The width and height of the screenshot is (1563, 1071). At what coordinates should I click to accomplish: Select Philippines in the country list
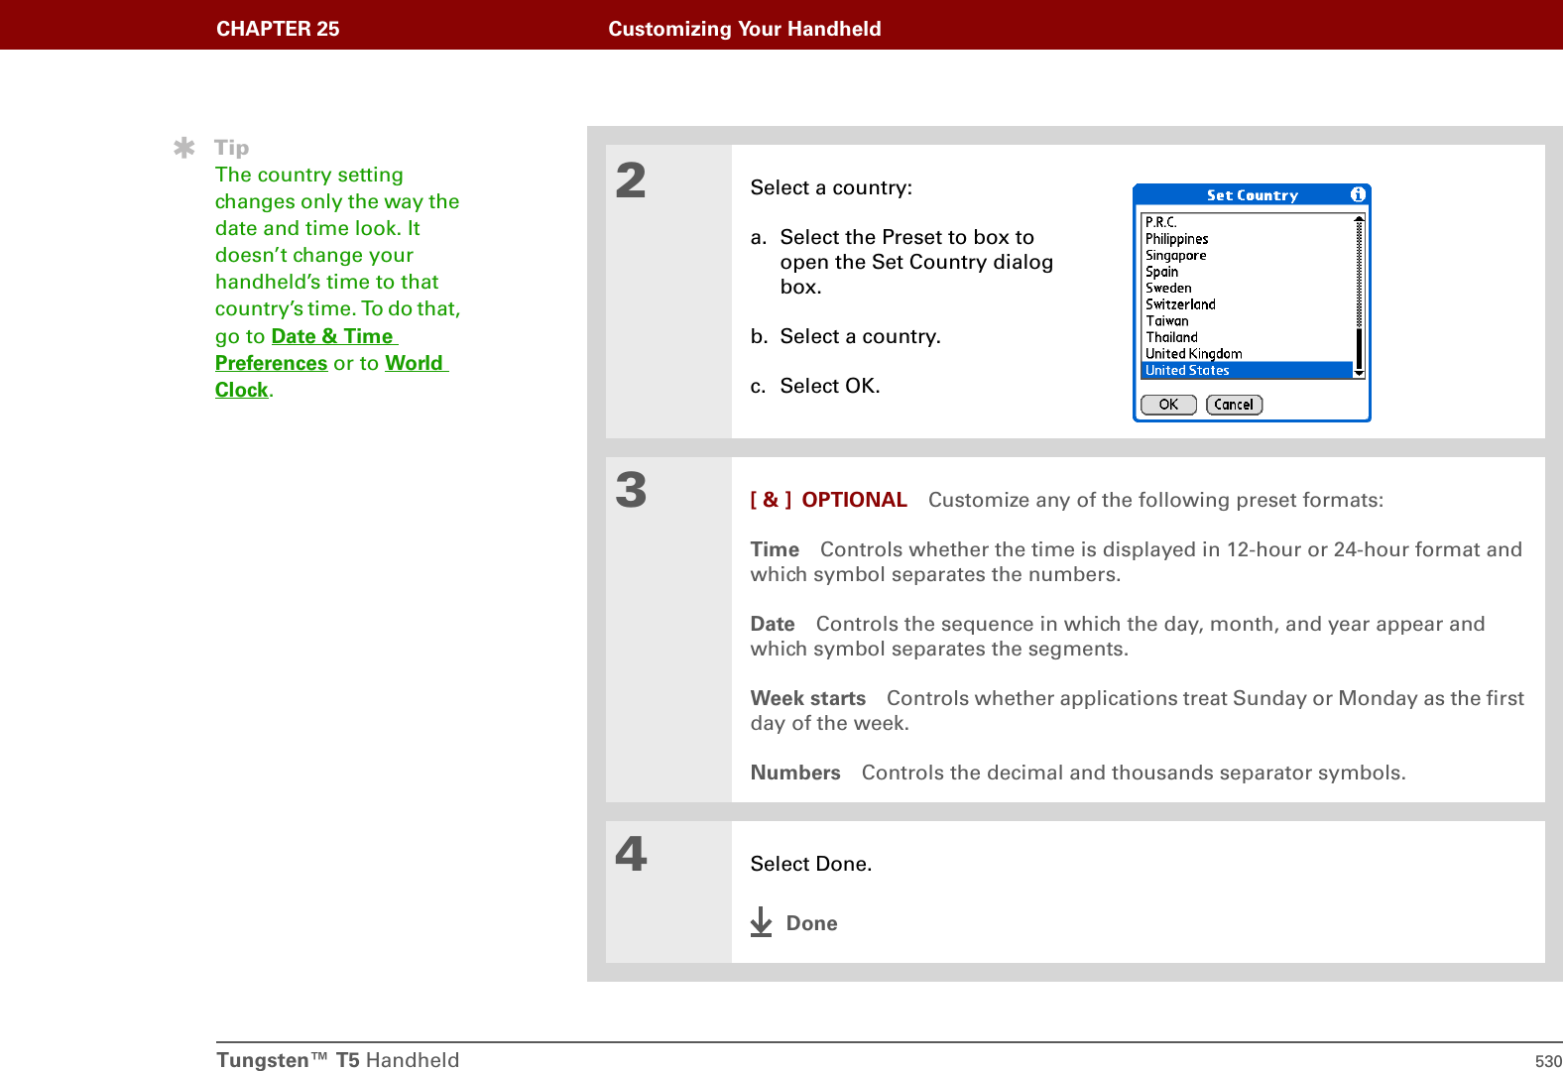[1248, 239]
